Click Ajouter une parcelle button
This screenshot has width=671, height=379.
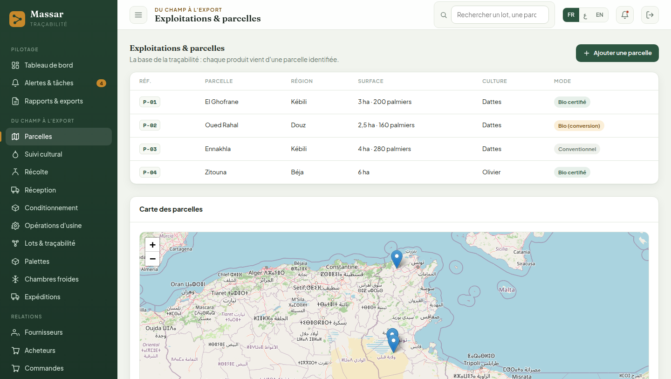click(617, 53)
